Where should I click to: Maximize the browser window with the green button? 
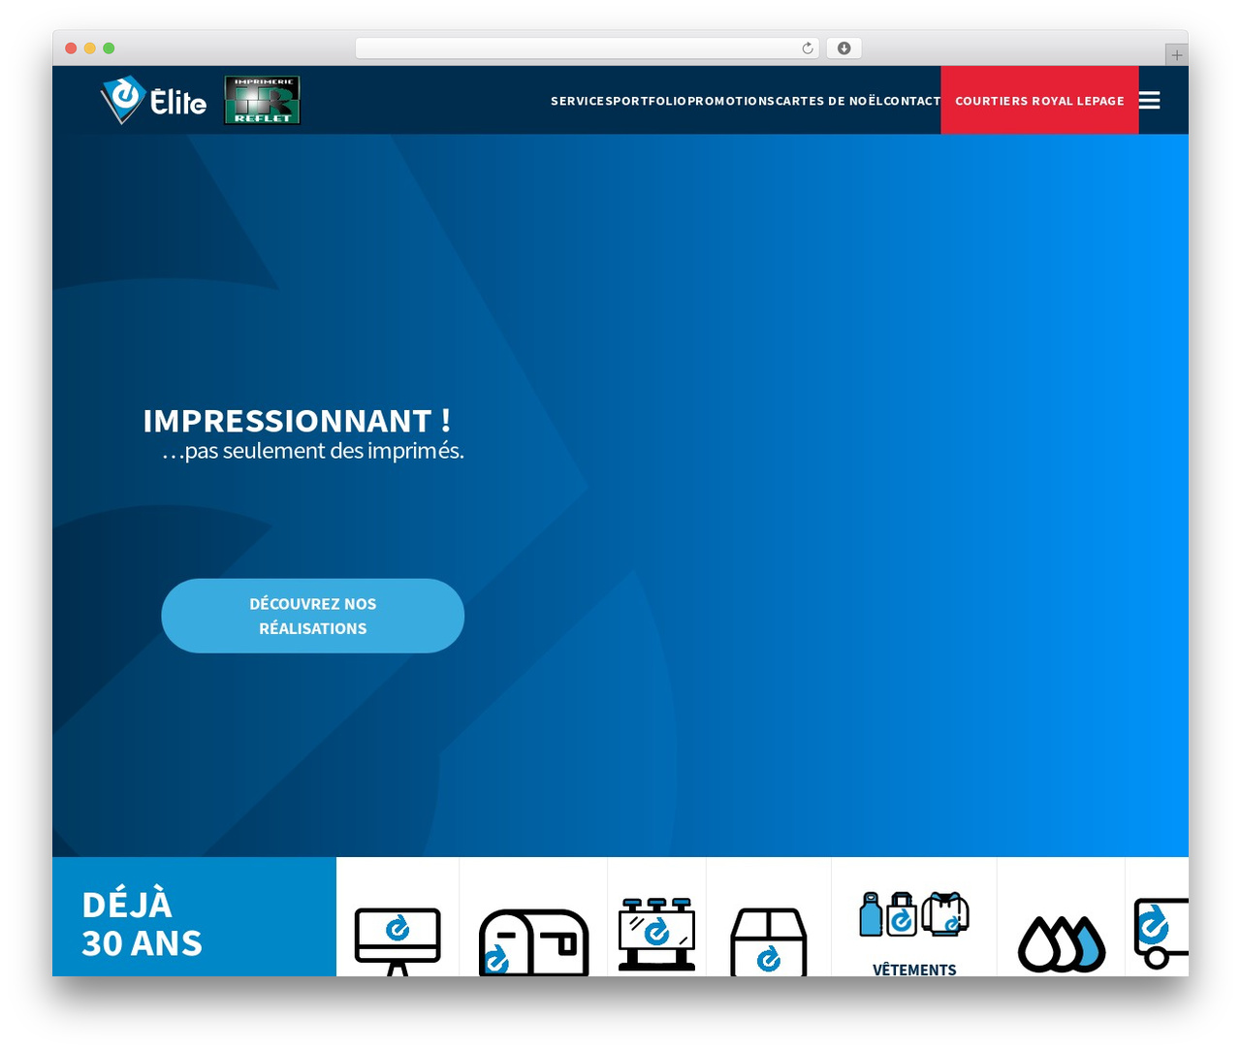tap(109, 48)
